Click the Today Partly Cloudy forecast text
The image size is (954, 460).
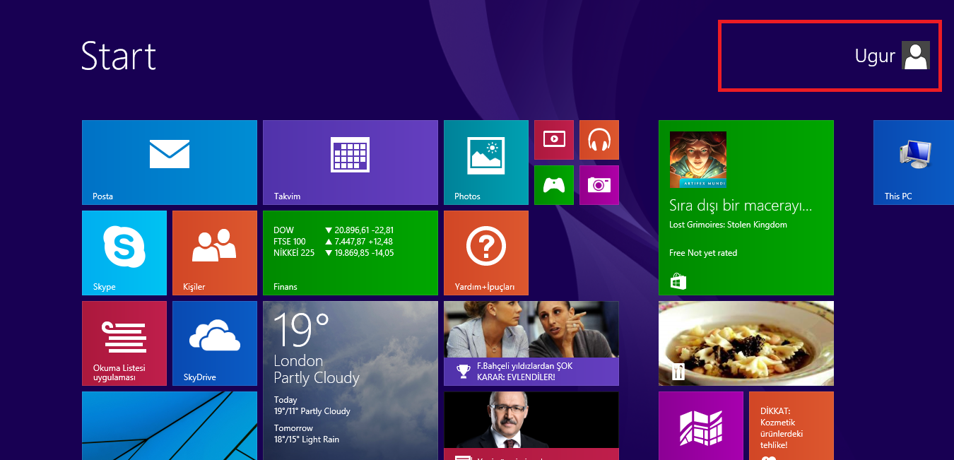(x=312, y=406)
